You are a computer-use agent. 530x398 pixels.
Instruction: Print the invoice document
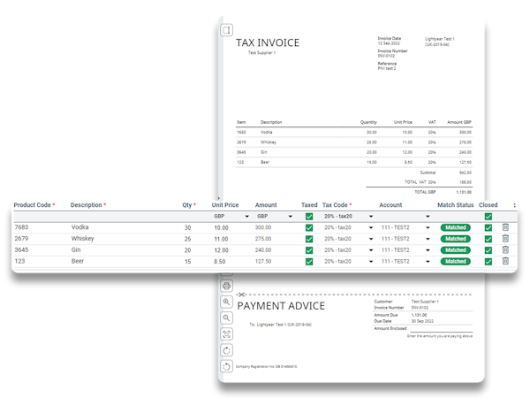tap(226, 286)
